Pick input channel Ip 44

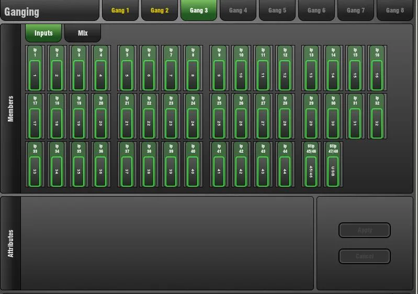point(285,164)
